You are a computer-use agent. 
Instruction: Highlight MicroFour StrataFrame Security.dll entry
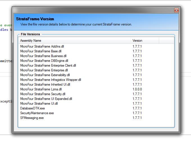[x=43, y=94]
